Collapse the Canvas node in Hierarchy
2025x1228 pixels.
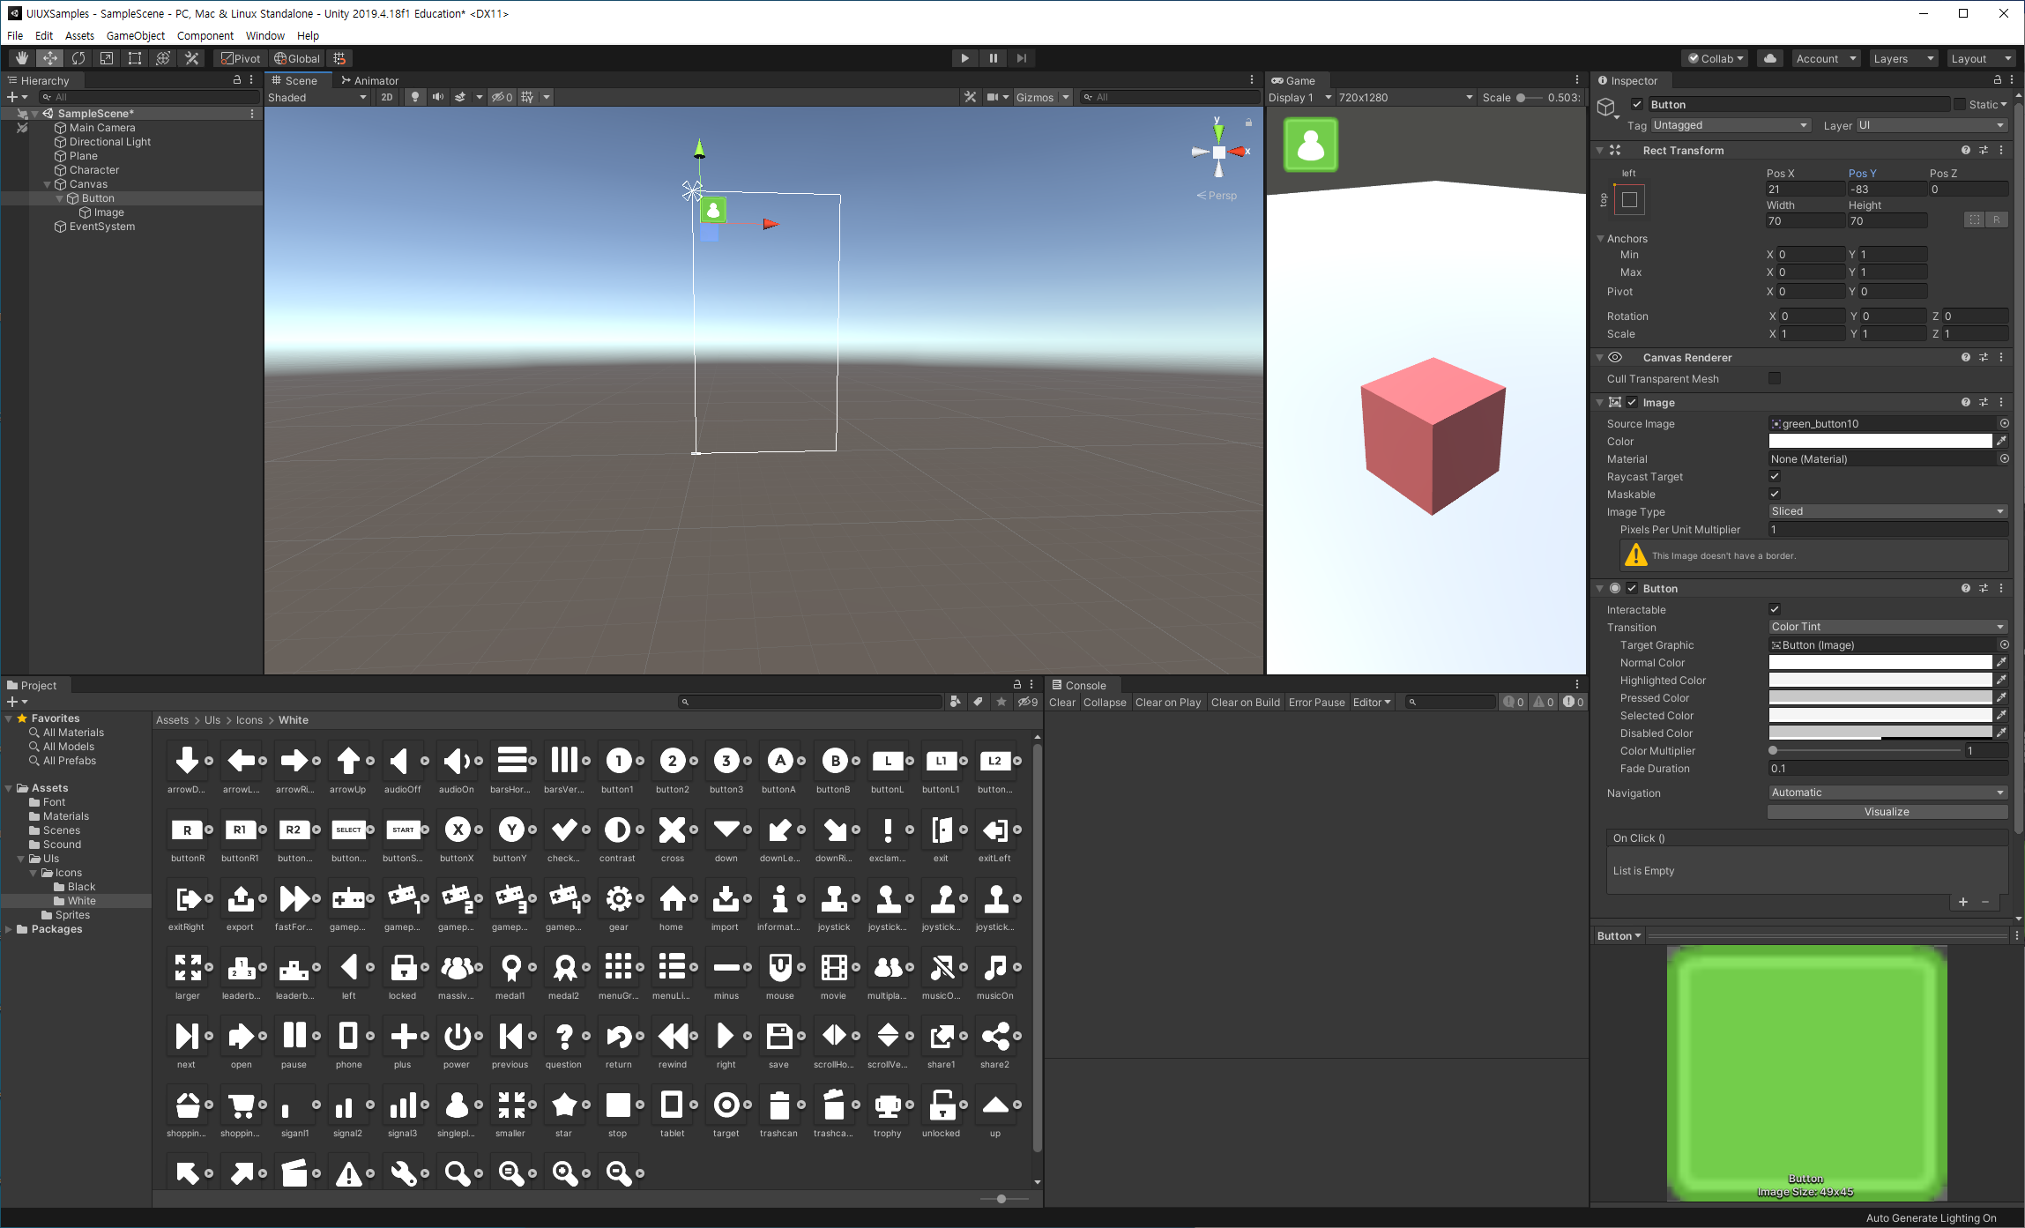point(48,184)
